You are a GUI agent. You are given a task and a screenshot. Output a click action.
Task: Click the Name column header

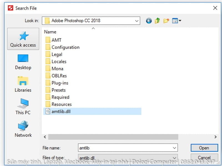(50, 32)
